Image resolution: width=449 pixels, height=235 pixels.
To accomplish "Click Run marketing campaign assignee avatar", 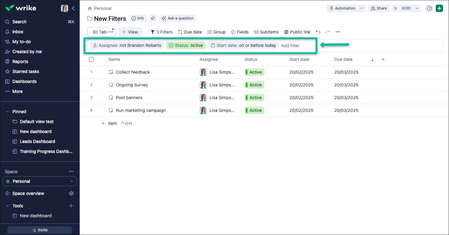I will [203, 110].
